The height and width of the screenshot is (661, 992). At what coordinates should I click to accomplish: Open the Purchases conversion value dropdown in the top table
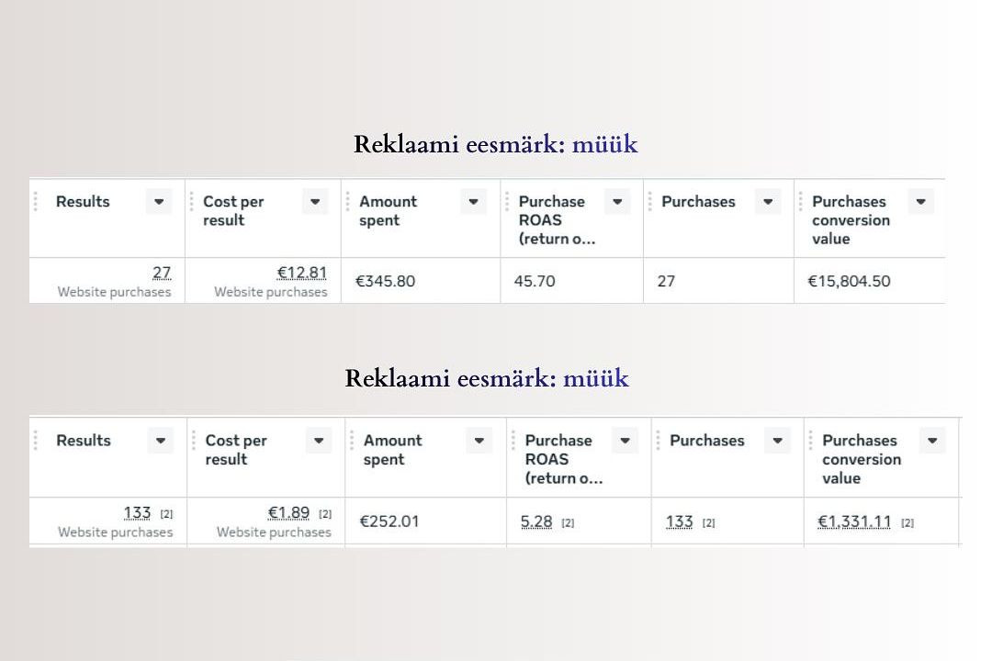pyautogui.click(x=922, y=201)
